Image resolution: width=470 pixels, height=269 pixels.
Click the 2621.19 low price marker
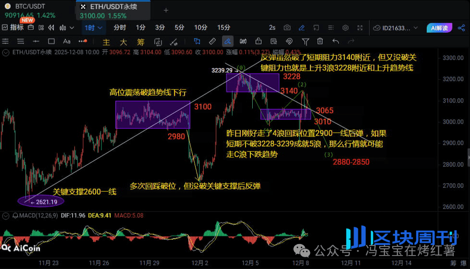44,202
